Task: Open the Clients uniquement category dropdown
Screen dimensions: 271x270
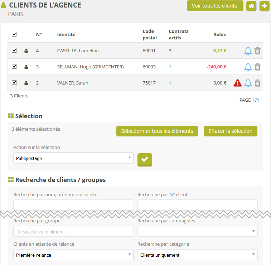Action: [197, 255]
